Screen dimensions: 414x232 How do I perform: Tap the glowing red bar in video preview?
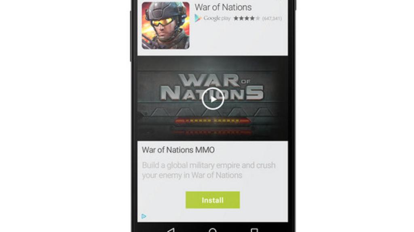click(212, 121)
